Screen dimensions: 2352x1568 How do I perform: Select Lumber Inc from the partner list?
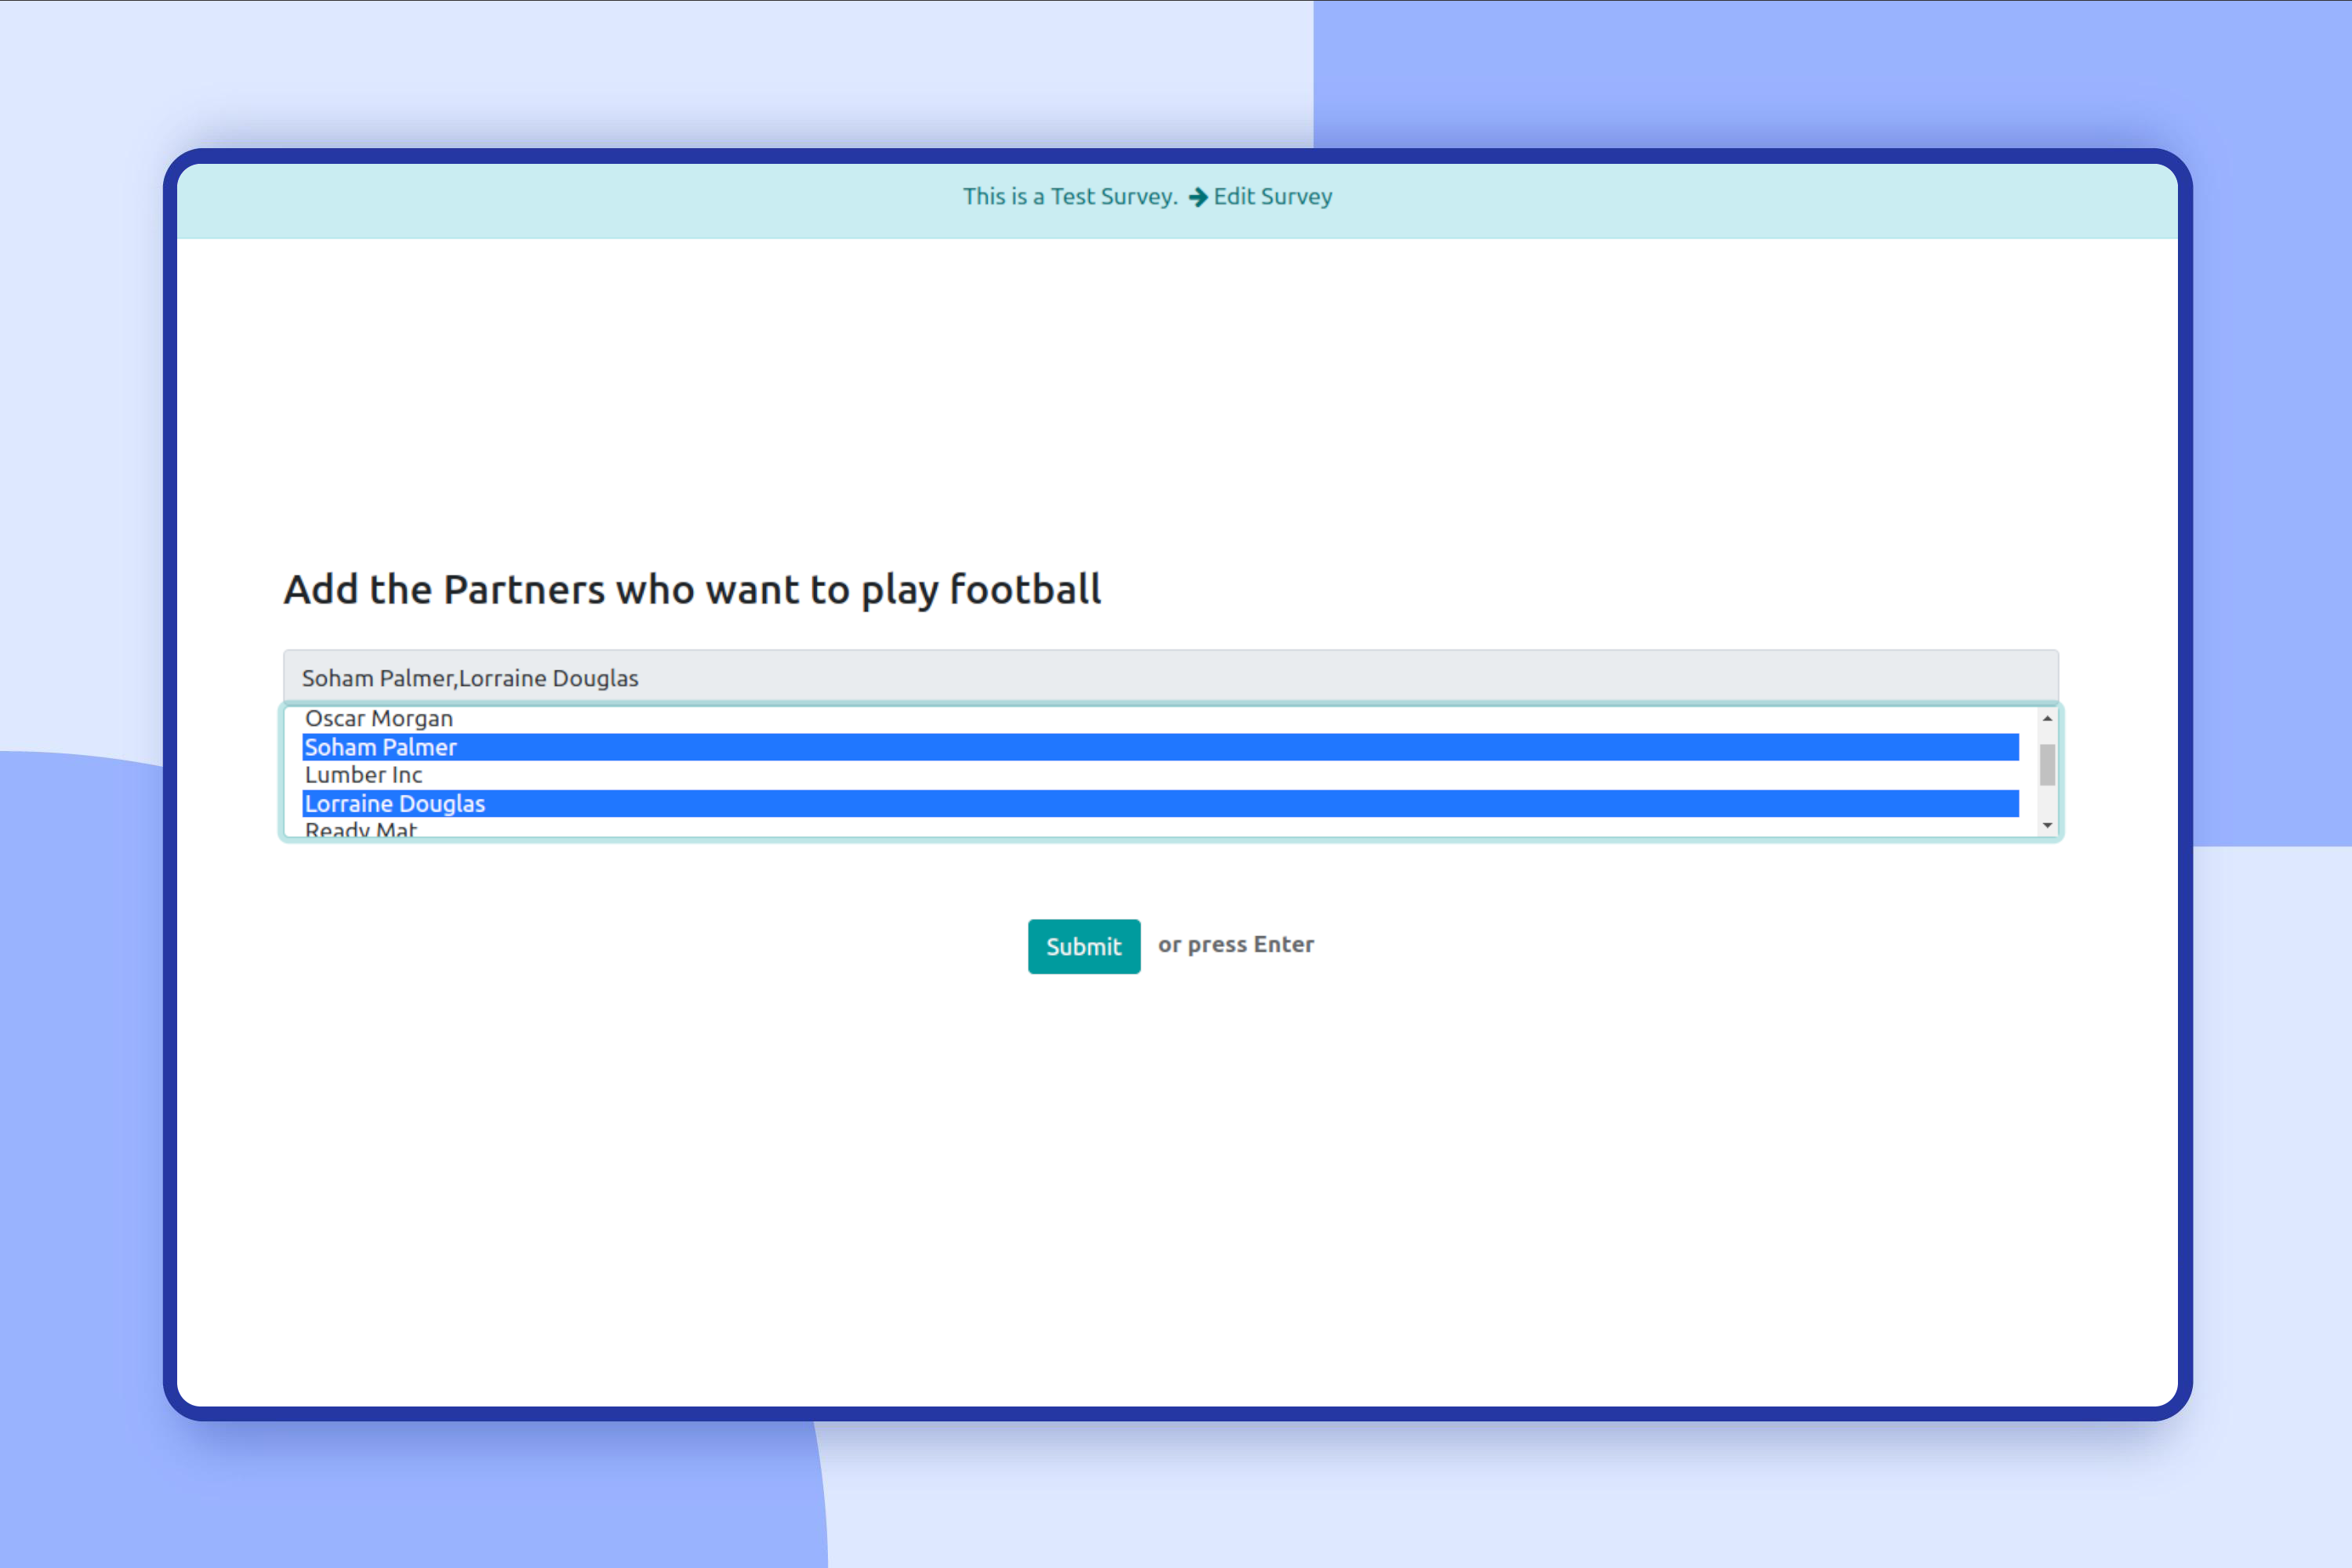364,775
